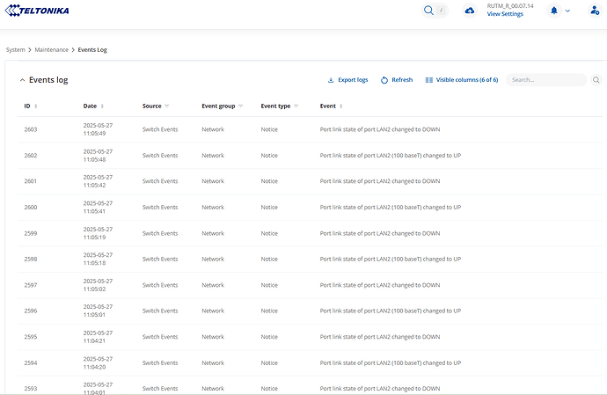The height and width of the screenshot is (395, 607).
Task: Click event ID 2602
Action: 31,156
